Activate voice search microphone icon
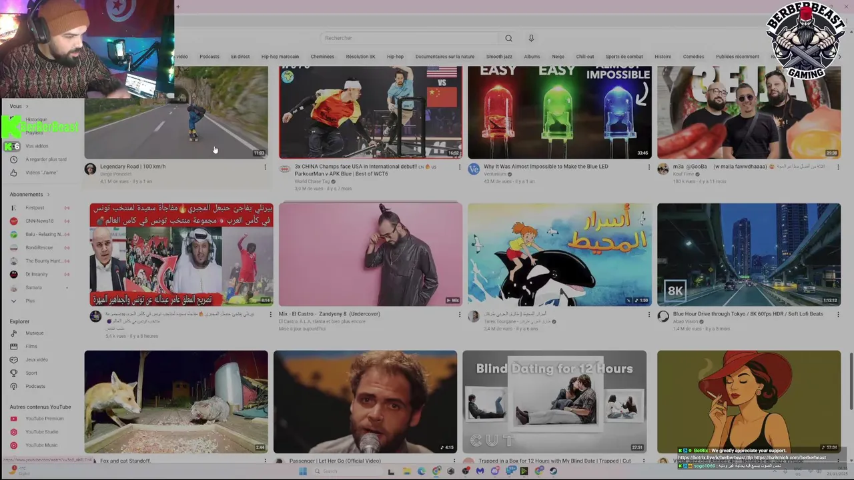The width and height of the screenshot is (854, 480). click(531, 38)
